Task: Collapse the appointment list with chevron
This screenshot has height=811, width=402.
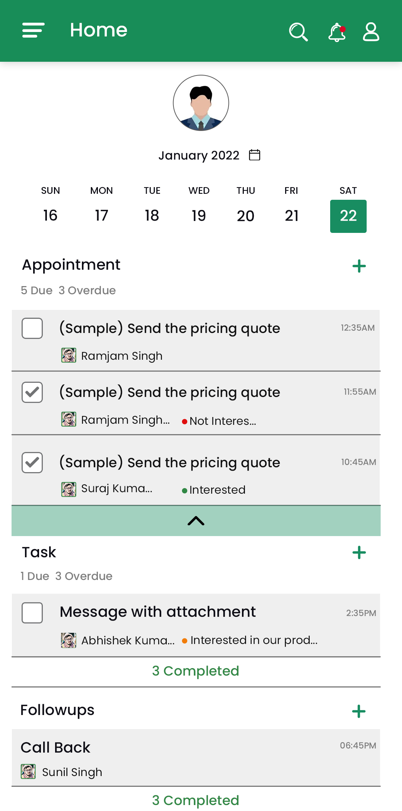Action: [x=196, y=521]
